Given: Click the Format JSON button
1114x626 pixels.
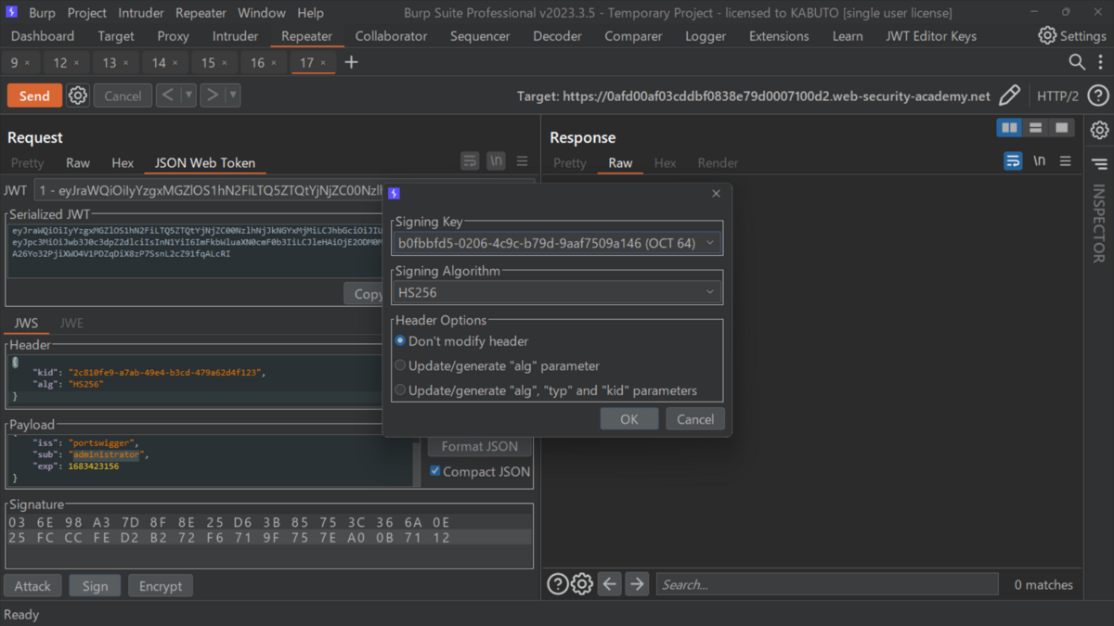Looking at the screenshot, I should click(480, 446).
